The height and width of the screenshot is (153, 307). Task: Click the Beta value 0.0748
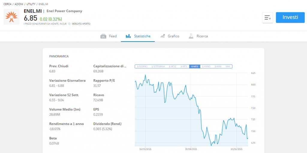tap(54, 143)
